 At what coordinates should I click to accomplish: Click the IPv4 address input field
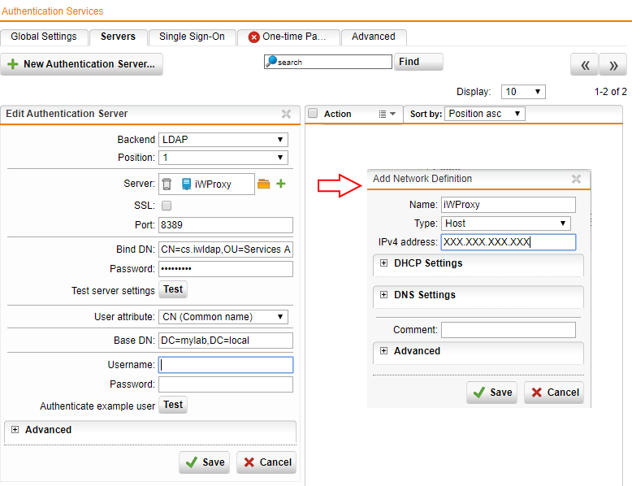[508, 242]
